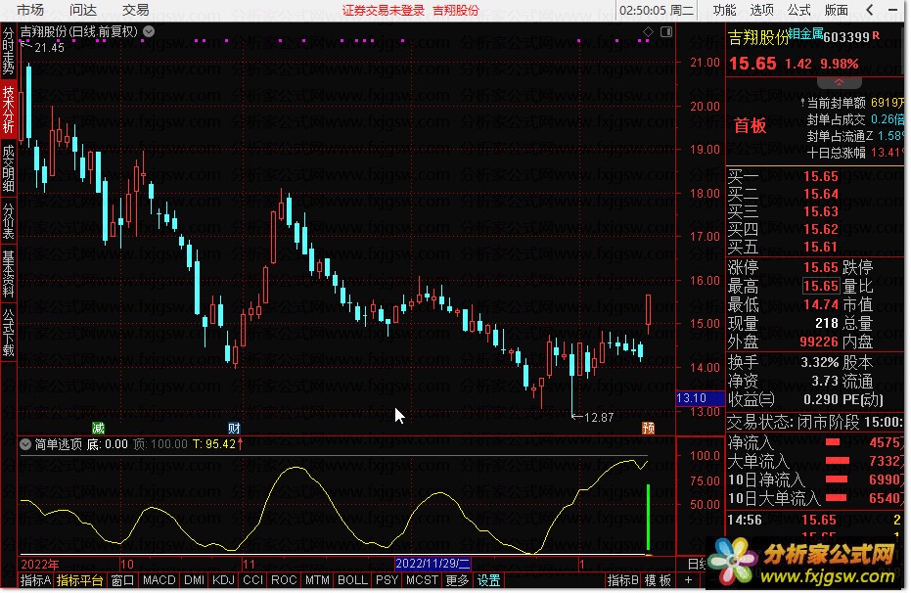This screenshot has height=593, width=911.
Task: Expand dropdown arrow beside 吉翔股份(日线,前复权)
Action: (x=149, y=31)
